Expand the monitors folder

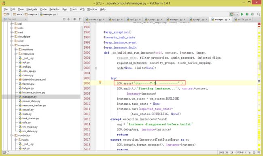pos(16,50)
